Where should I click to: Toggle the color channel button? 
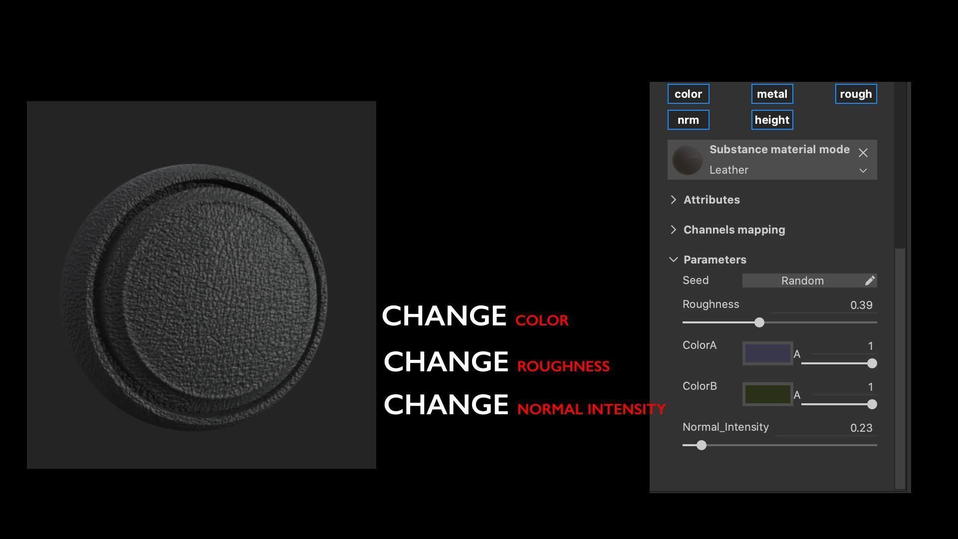tap(688, 94)
